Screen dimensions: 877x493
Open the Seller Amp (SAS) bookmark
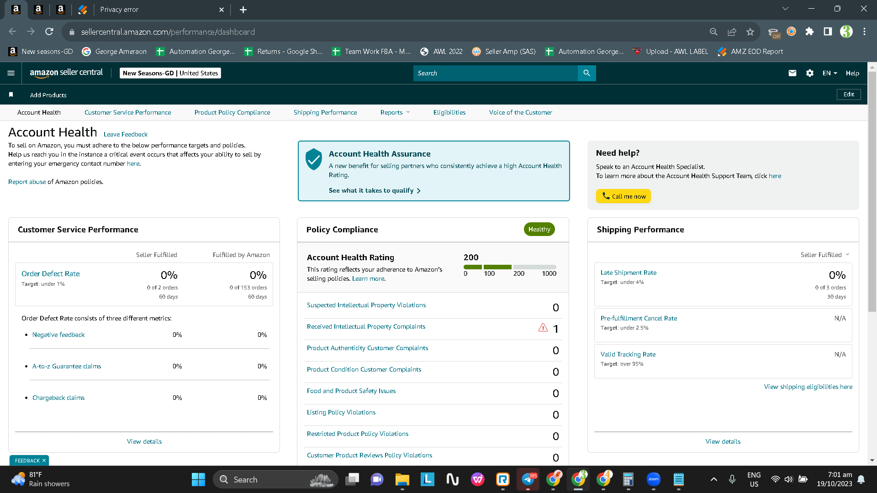(x=504, y=52)
